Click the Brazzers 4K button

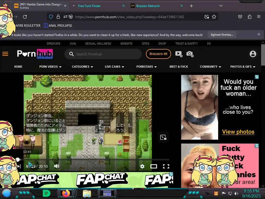point(158,54)
